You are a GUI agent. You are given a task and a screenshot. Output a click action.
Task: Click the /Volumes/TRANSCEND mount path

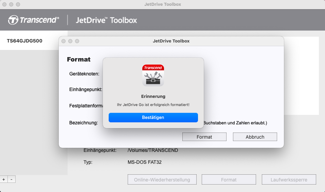(x=153, y=150)
